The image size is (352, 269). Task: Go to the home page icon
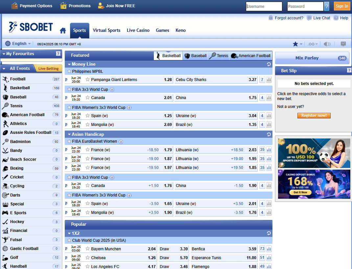pos(63,31)
